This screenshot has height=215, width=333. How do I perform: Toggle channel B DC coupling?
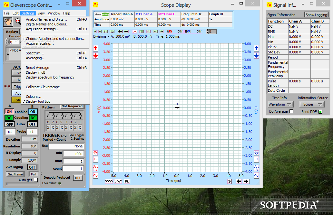click(x=33, y=118)
